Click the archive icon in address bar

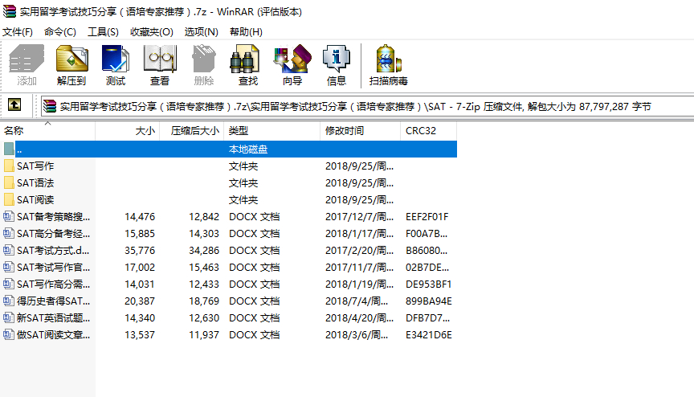pyautogui.click(x=50, y=106)
